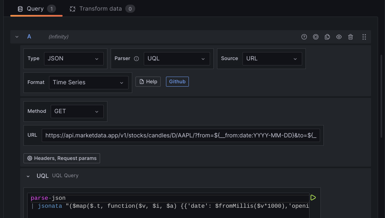Click the query name A
385x218 pixels.
pos(29,37)
